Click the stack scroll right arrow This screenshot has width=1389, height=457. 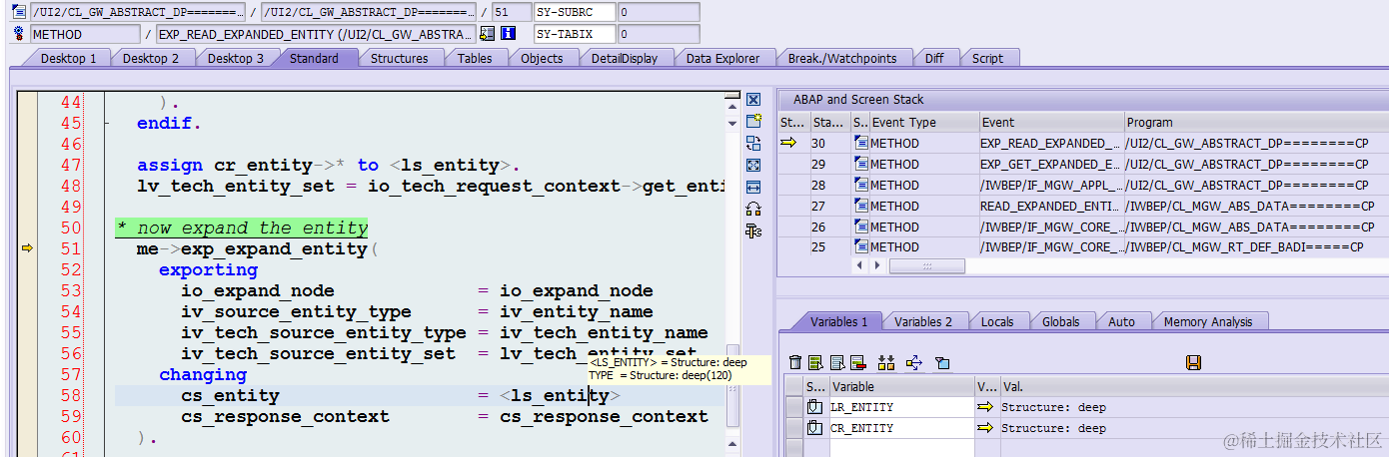878,265
